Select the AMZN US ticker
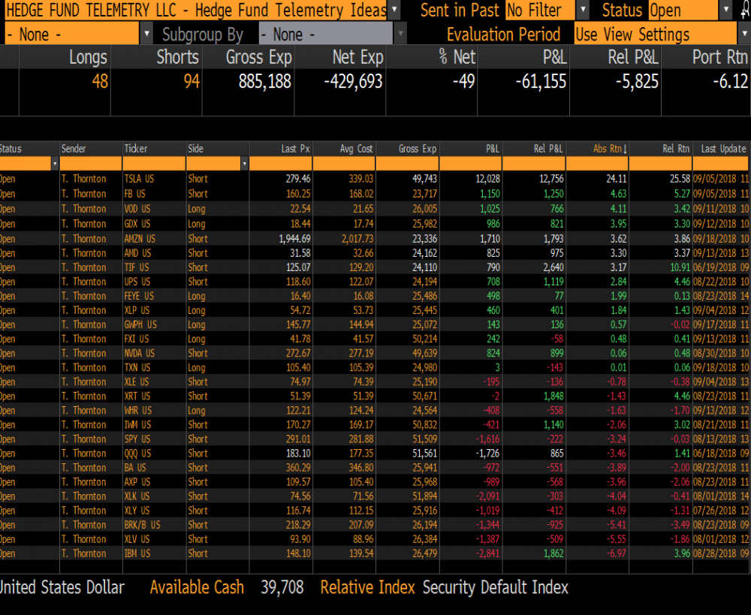The width and height of the screenshot is (751, 615). coord(140,239)
